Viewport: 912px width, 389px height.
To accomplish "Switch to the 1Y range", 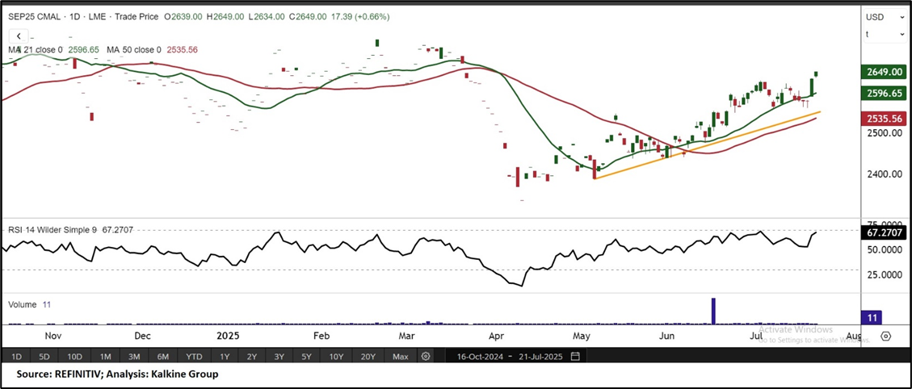I will click(225, 357).
